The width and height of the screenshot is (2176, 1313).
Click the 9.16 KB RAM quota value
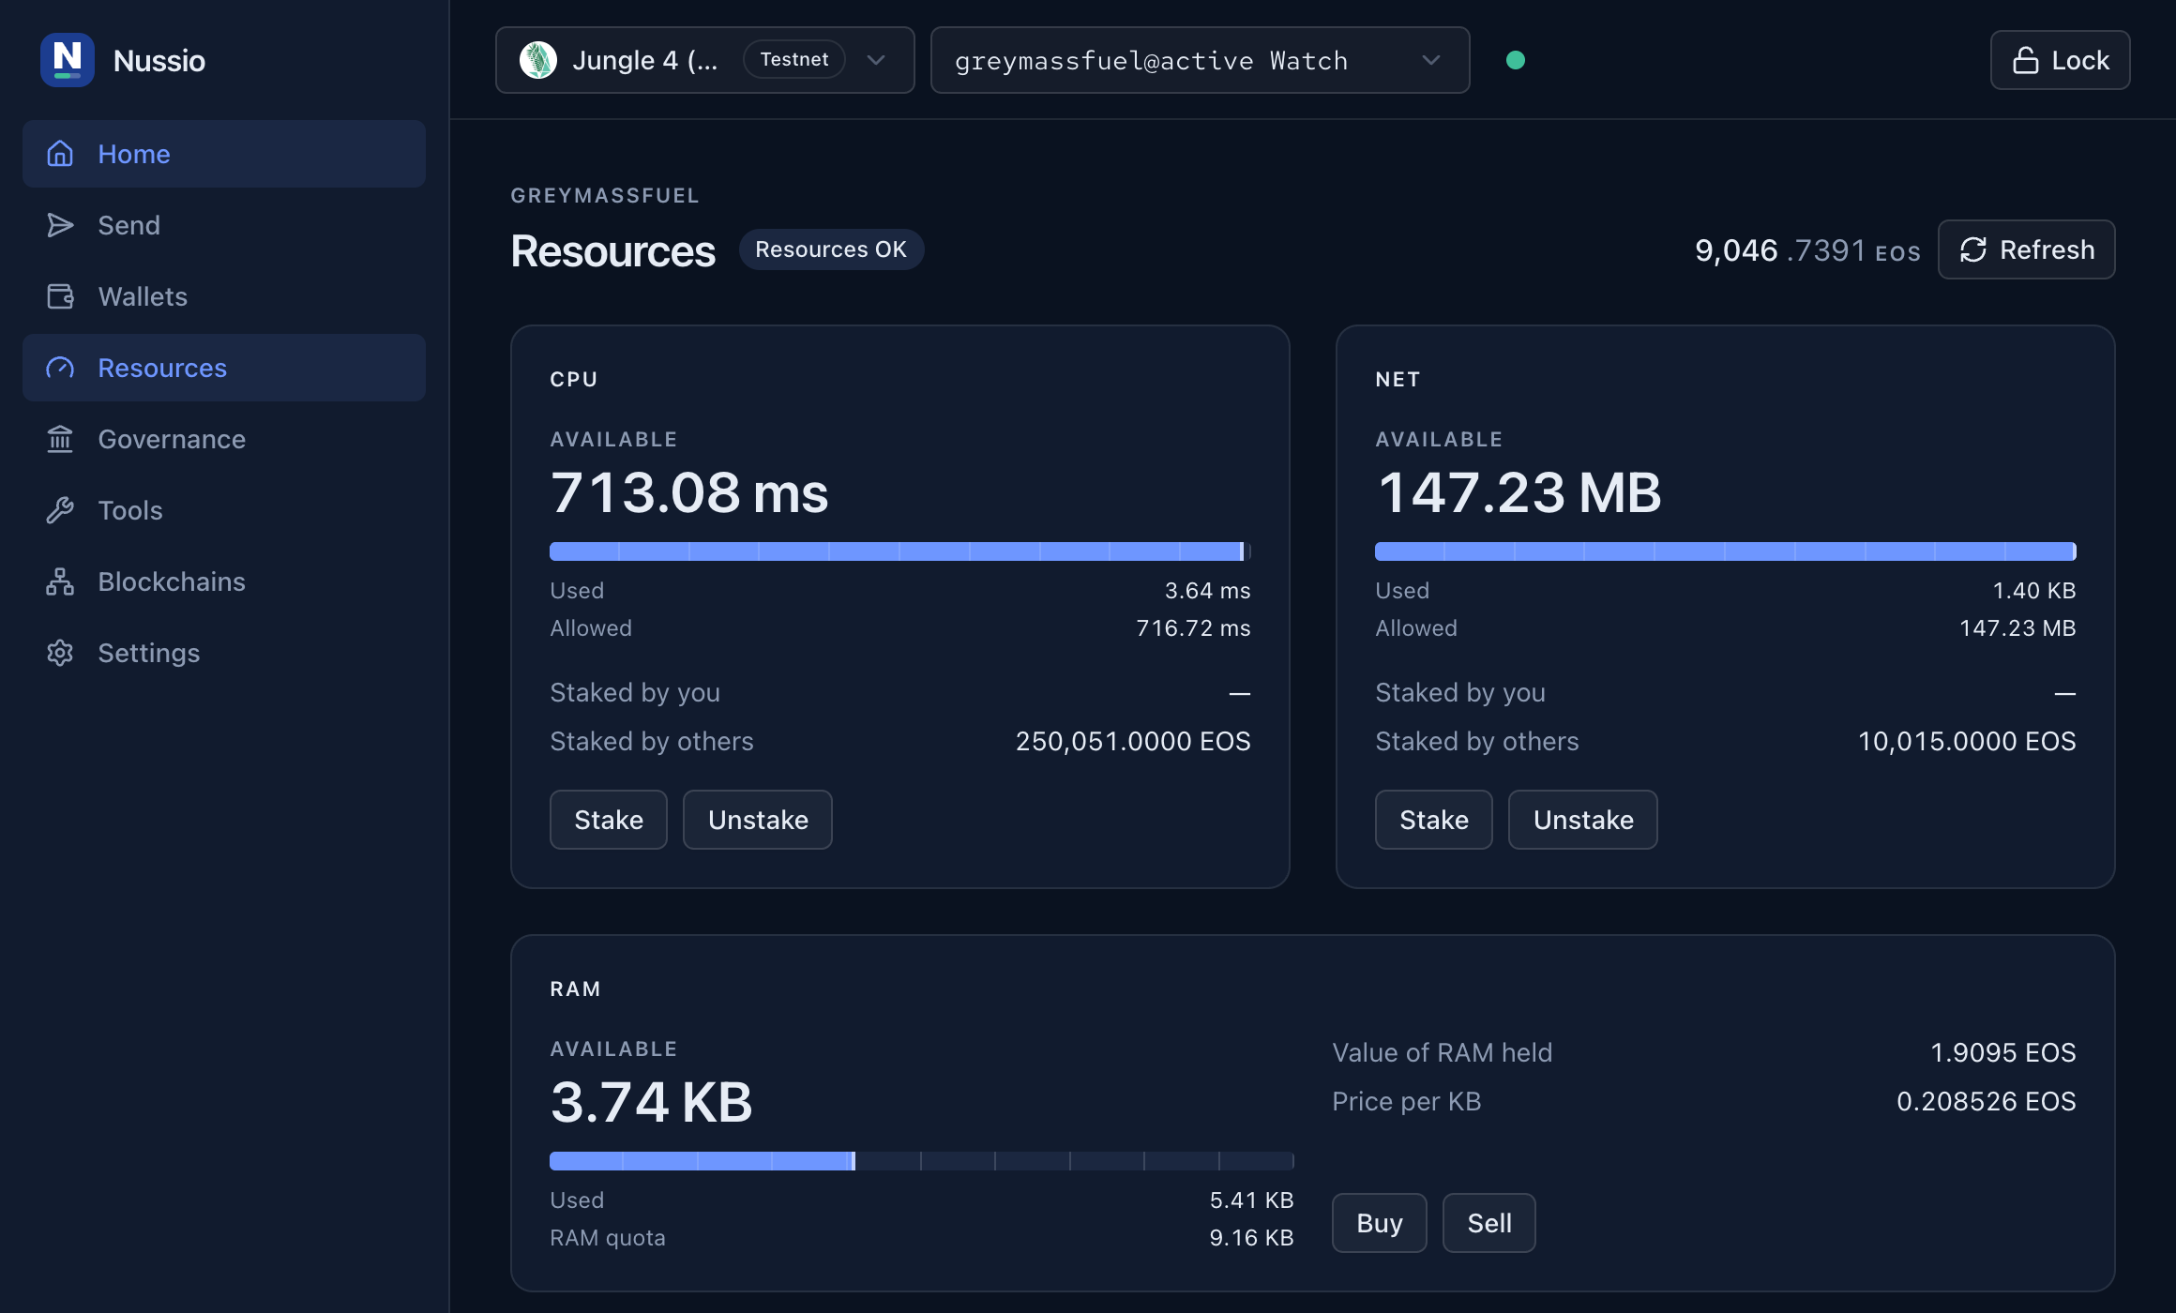[x=1251, y=1238]
